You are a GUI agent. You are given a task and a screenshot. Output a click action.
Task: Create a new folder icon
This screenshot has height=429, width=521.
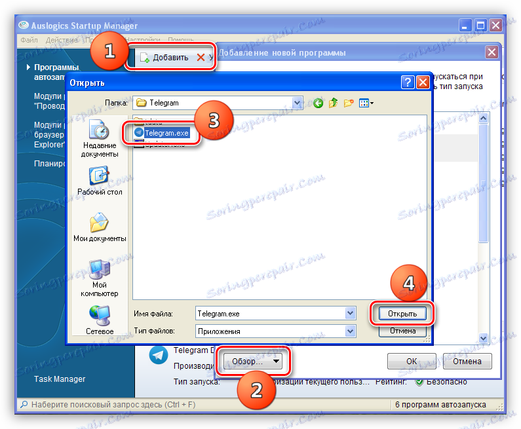coord(349,103)
